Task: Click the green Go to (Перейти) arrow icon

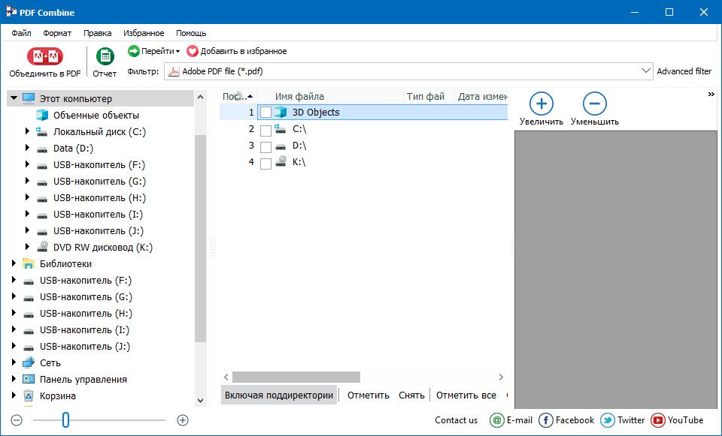Action: point(134,51)
